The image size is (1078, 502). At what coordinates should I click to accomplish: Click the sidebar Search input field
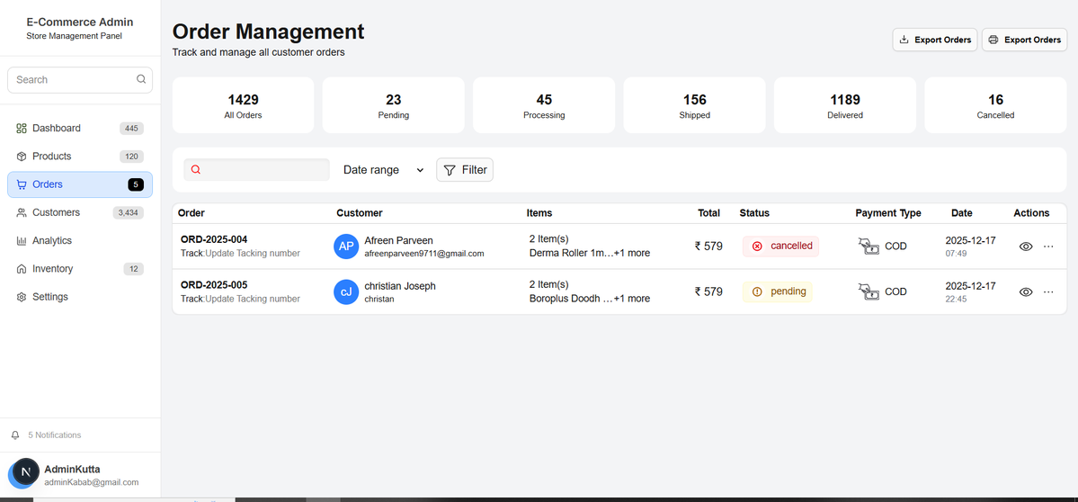tap(80, 80)
